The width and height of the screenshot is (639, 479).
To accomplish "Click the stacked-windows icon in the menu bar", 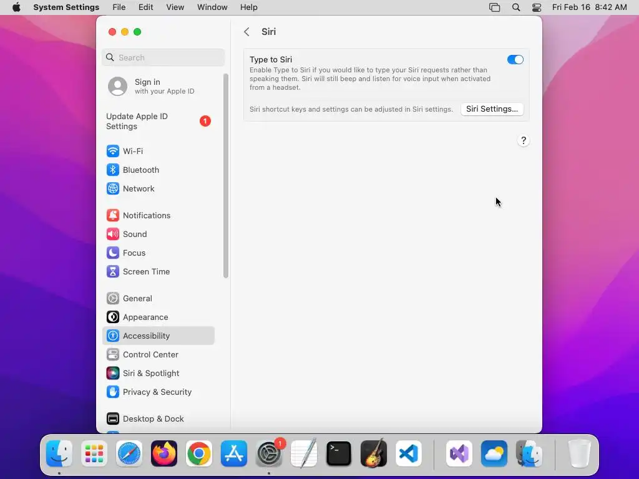I will (494, 7).
